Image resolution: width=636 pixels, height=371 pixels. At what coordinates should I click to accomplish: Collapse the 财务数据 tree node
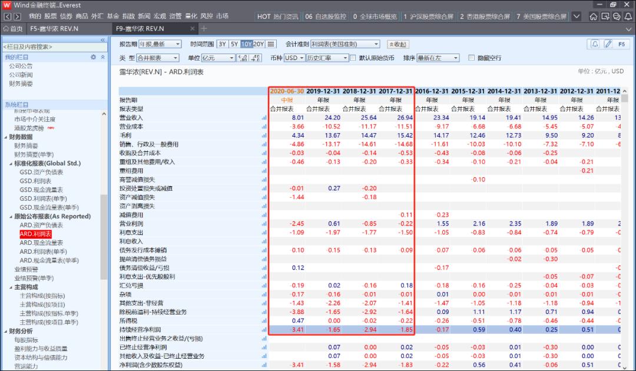tap(6, 137)
